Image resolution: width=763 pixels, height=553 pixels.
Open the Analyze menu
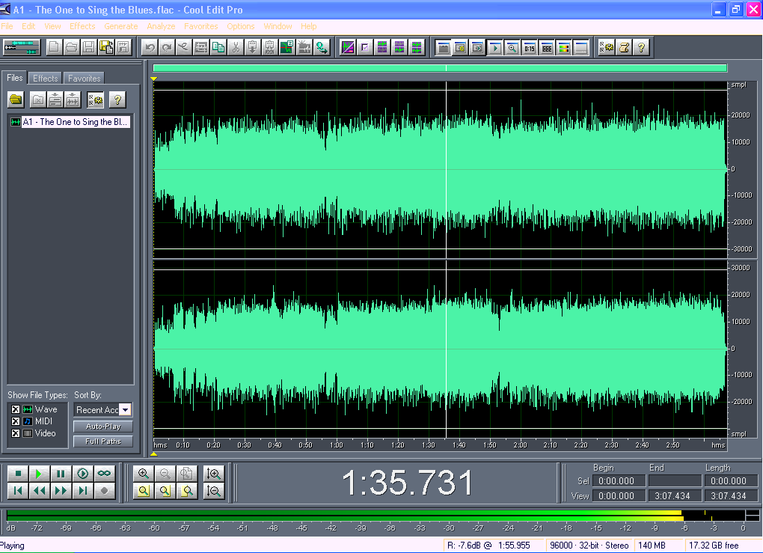click(x=161, y=26)
